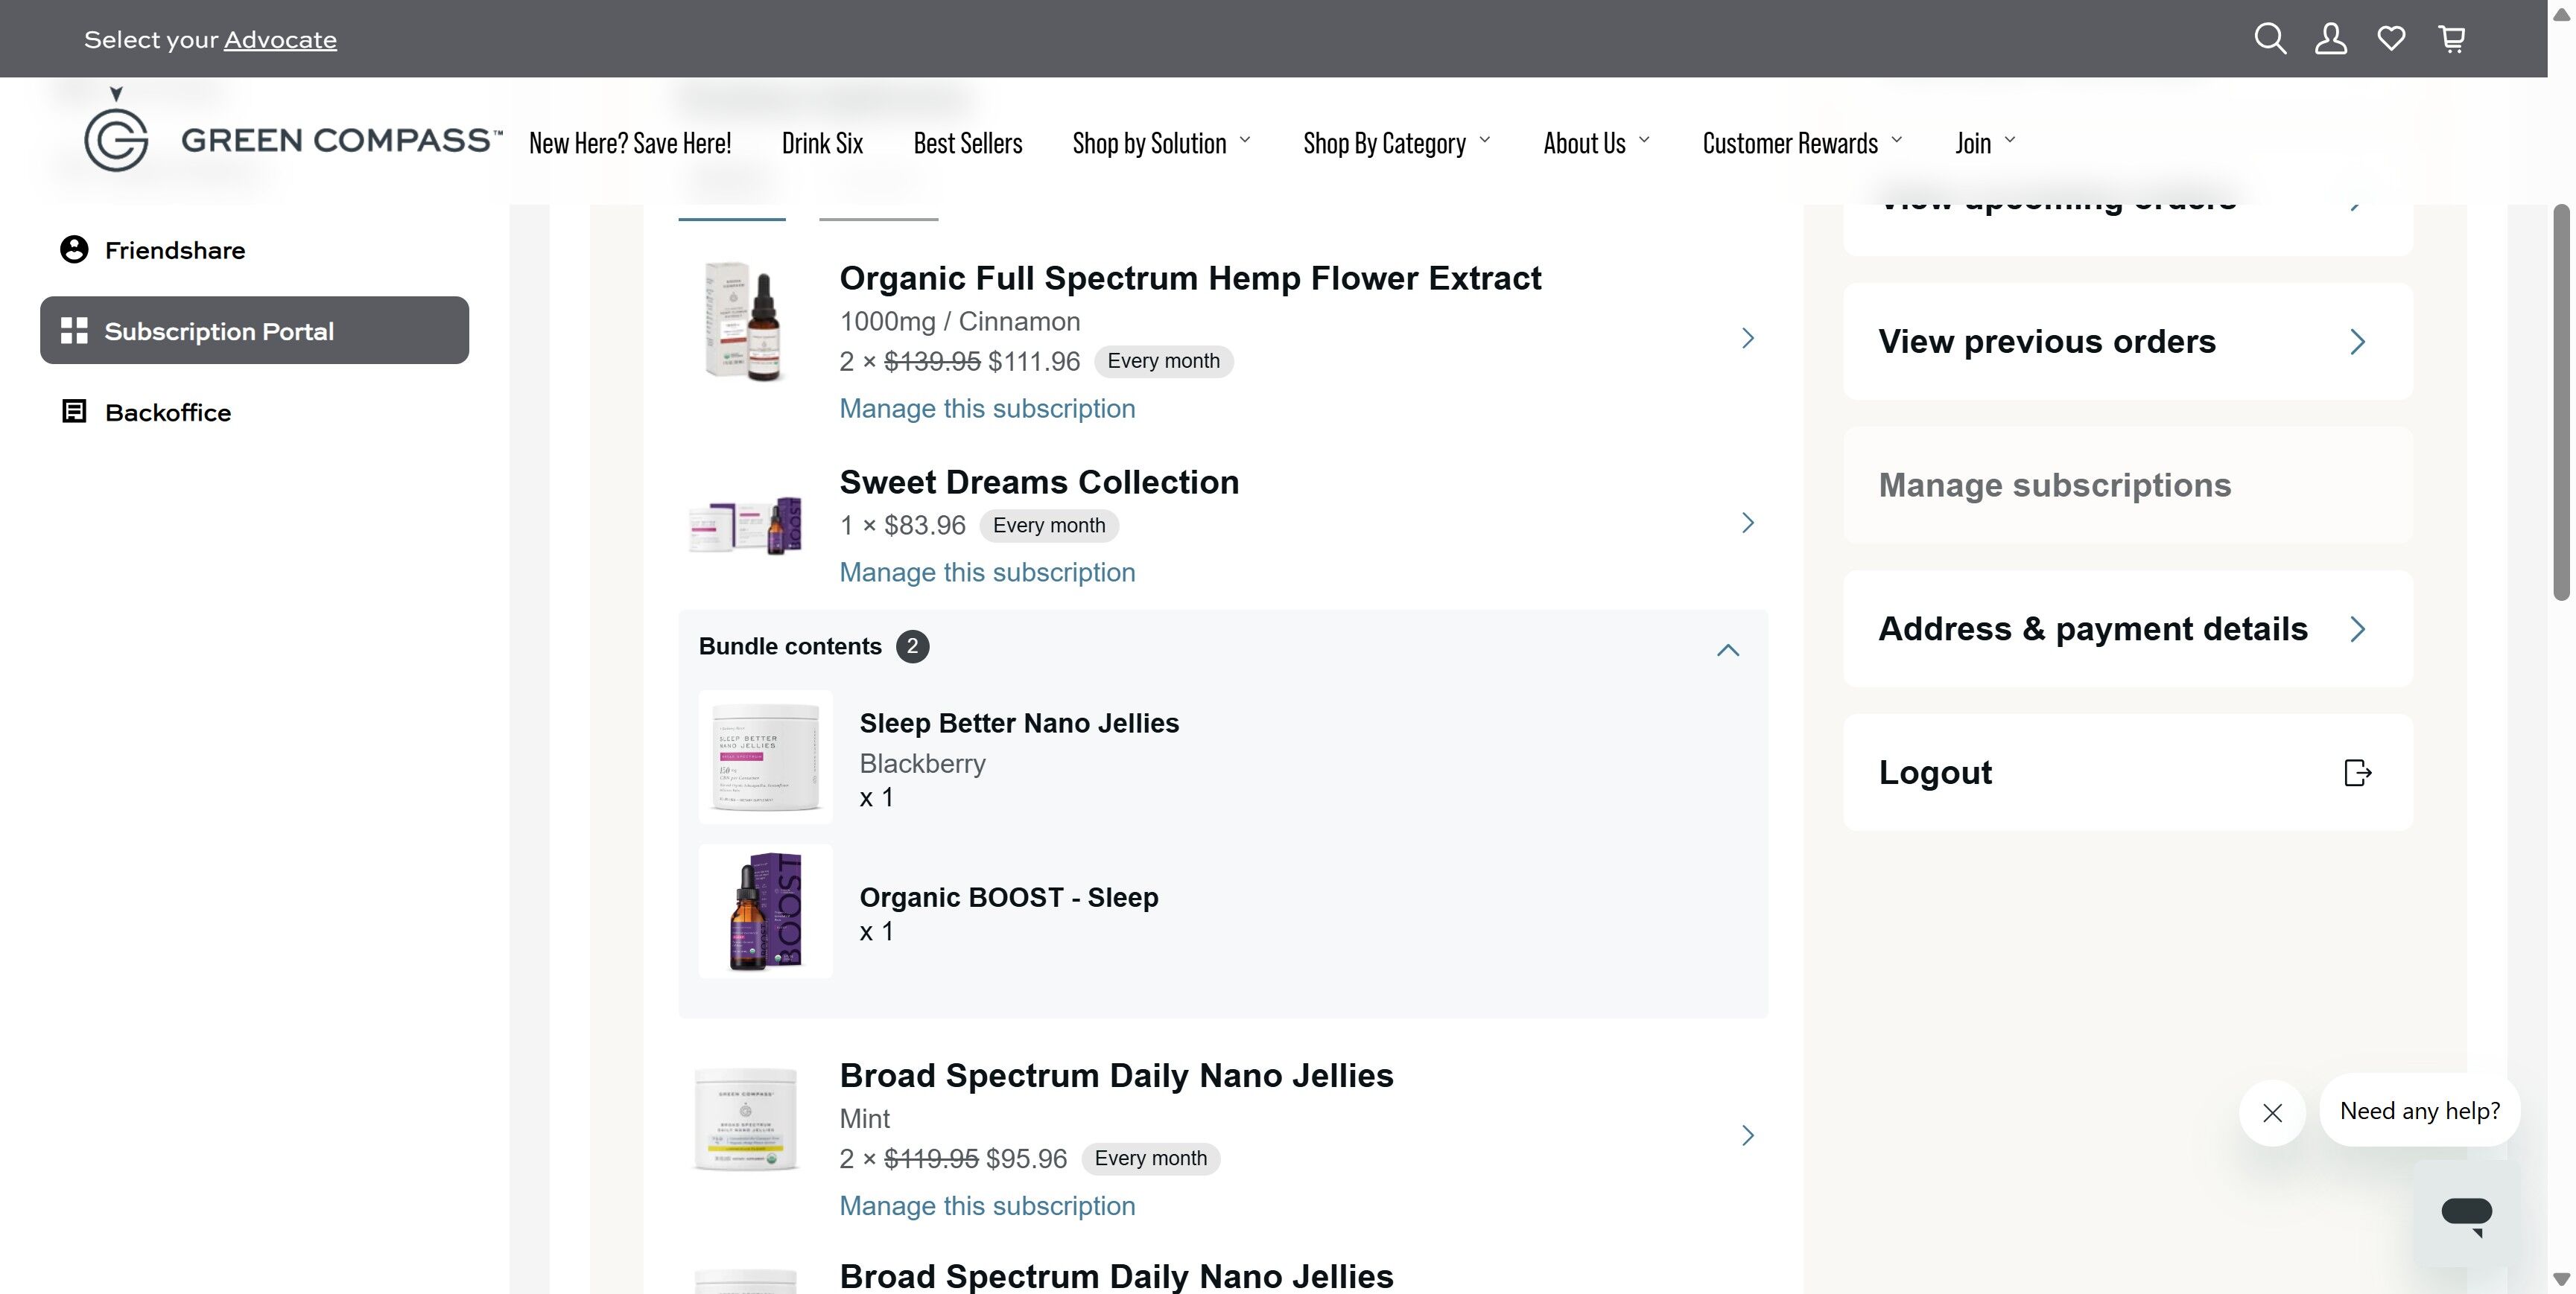
Task: Click the $83.96 Sweet Dreams price
Action: 924,526
